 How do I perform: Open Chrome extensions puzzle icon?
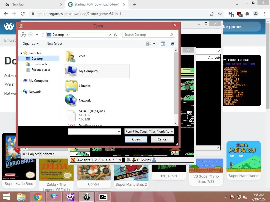(247, 14)
